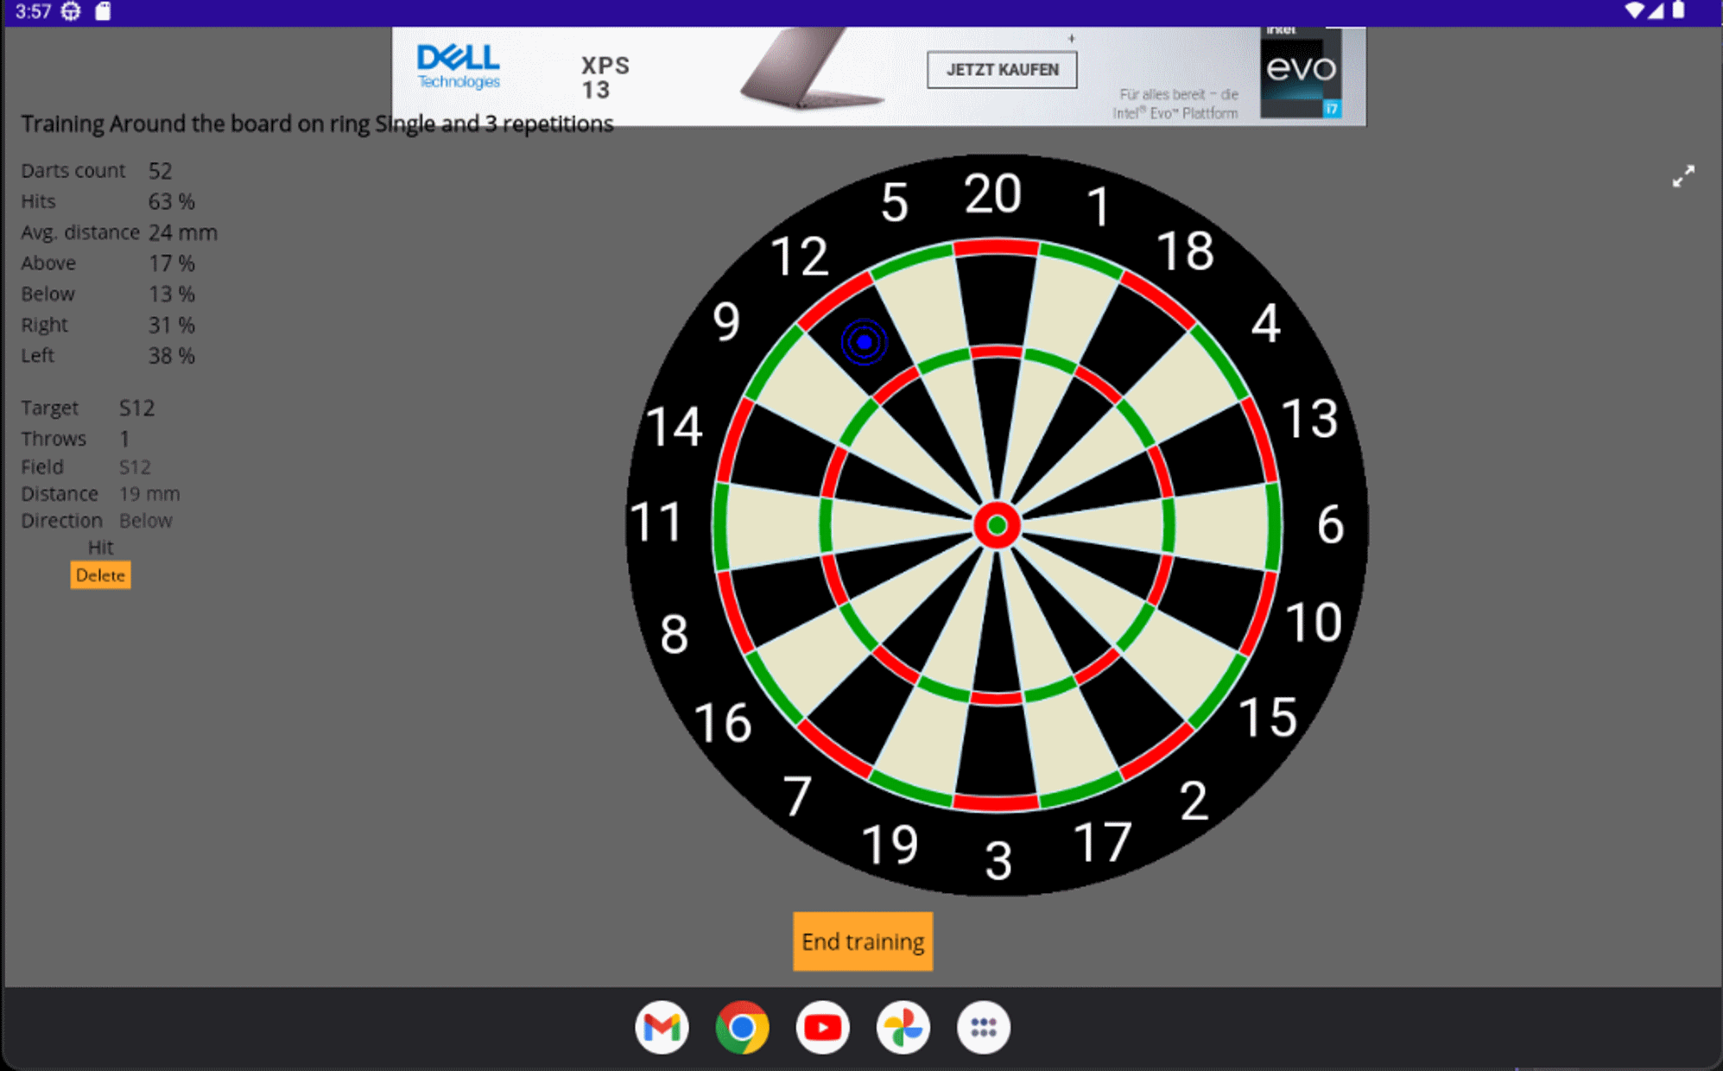
Task: Click the Dell Technologies logo in ad
Action: [459, 67]
